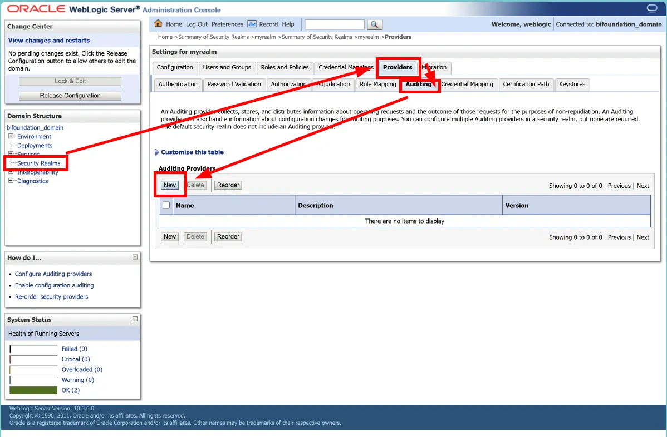Click Home in the breadcrumb trail
Screen dimensions: 667x437
coord(165,37)
